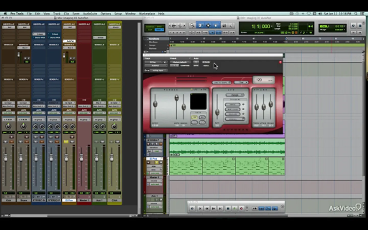Open the LFO waveform shape dropdown

(x=235, y=95)
